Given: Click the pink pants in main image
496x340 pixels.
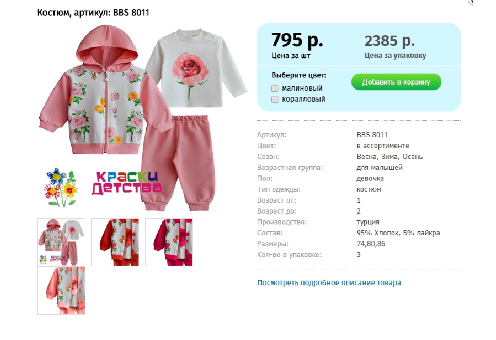Looking at the screenshot, I should tap(179, 163).
